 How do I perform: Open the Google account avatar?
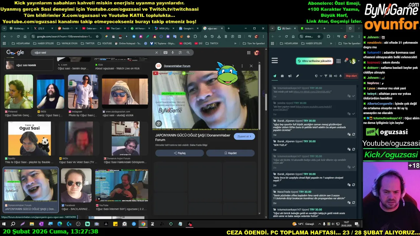257,52
